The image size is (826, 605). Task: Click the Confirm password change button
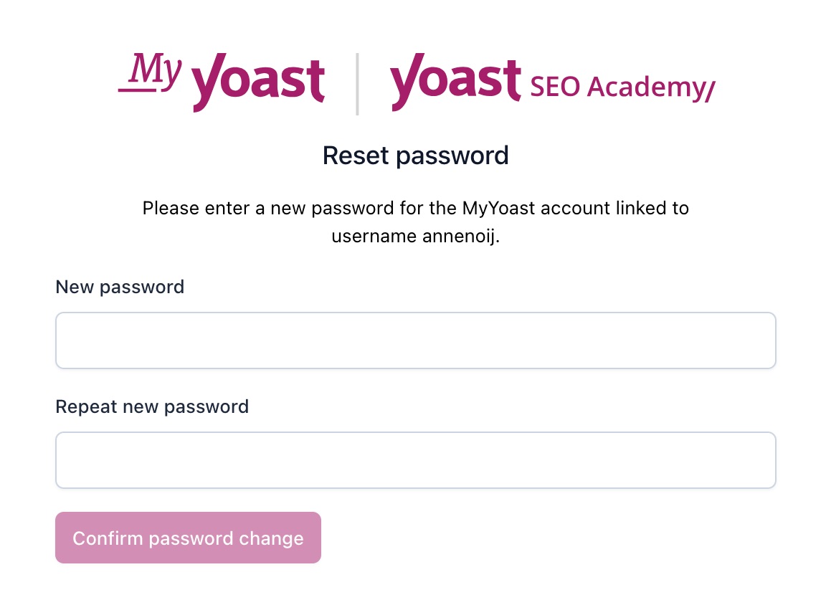(x=188, y=538)
